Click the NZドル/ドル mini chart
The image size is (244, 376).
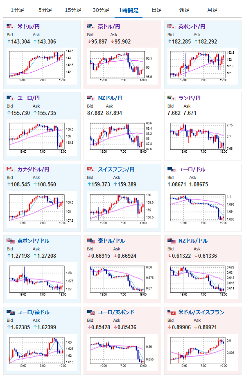pyautogui.click(x=203, y=280)
